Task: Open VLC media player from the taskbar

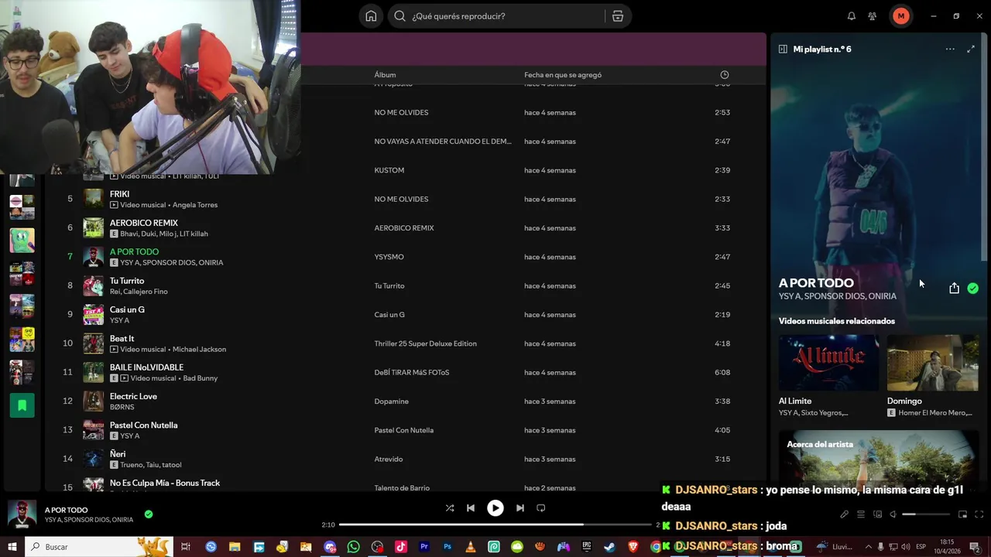Action: click(471, 547)
